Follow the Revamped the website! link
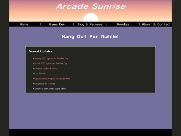181x136 pixels. pos(45,84)
